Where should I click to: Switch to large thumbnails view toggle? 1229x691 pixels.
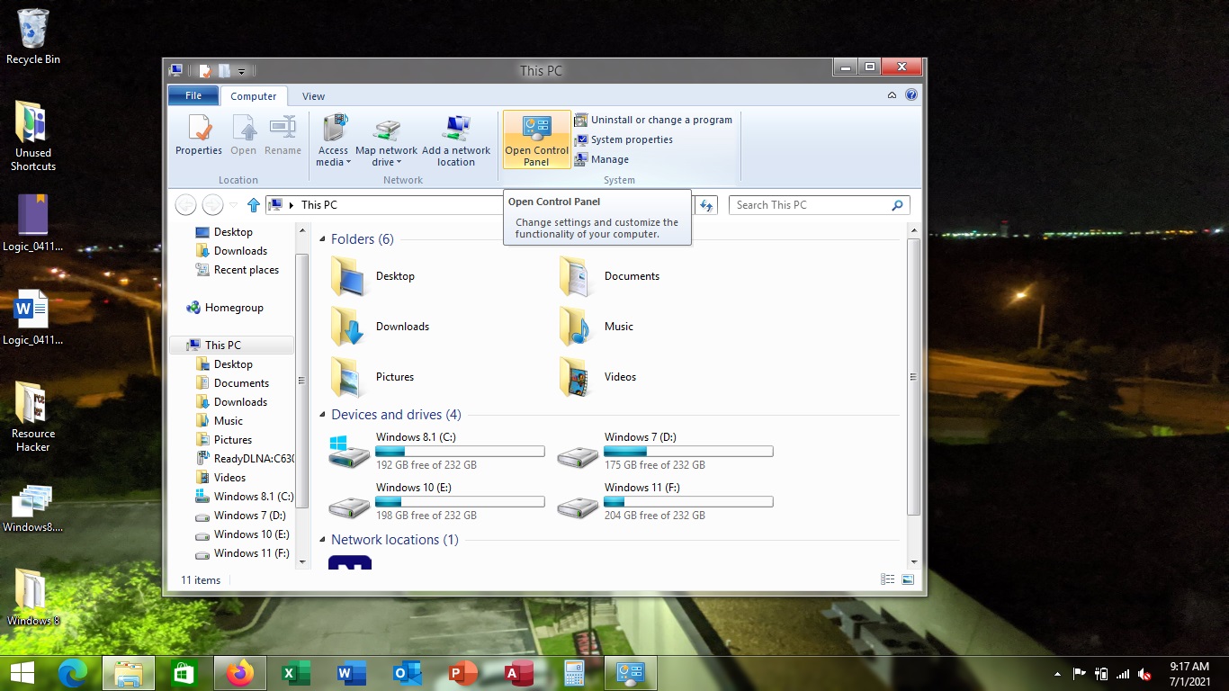[x=908, y=580]
